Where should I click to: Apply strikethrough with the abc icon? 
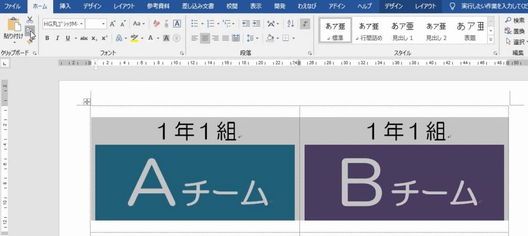coord(84,38)
